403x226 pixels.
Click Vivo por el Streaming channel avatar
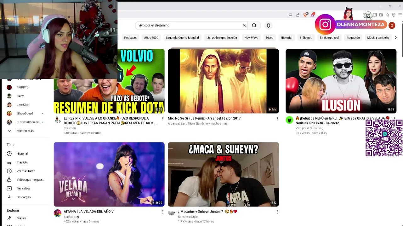point(289,120)
